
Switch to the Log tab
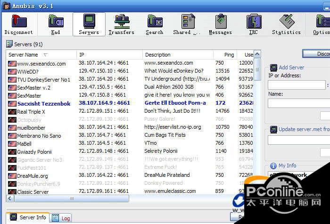point(61,218)
